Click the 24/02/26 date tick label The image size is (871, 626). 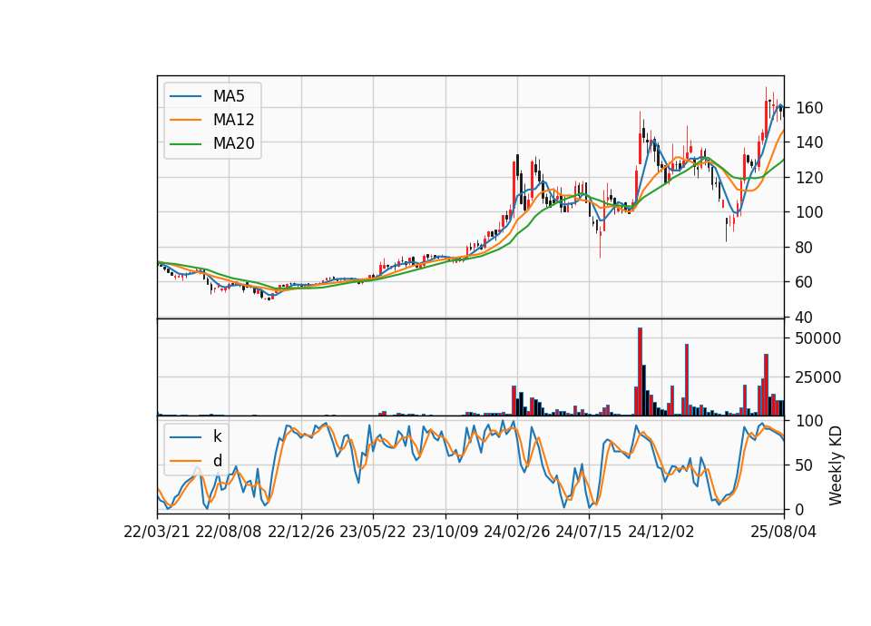pos(516,532)
